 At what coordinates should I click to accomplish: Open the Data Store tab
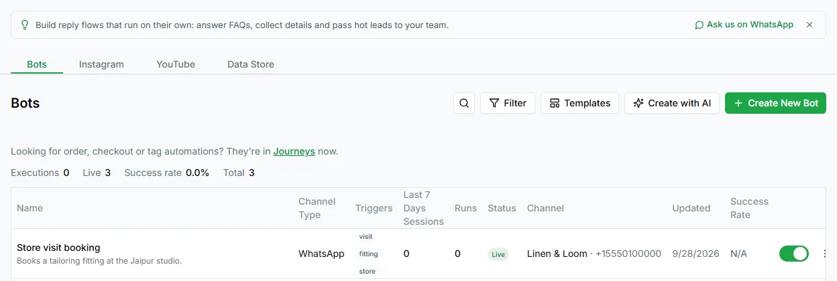[251, 64]
